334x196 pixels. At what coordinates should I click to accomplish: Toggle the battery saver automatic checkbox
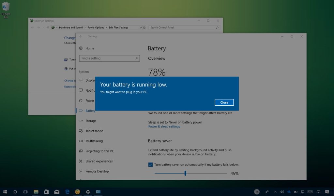150,165
